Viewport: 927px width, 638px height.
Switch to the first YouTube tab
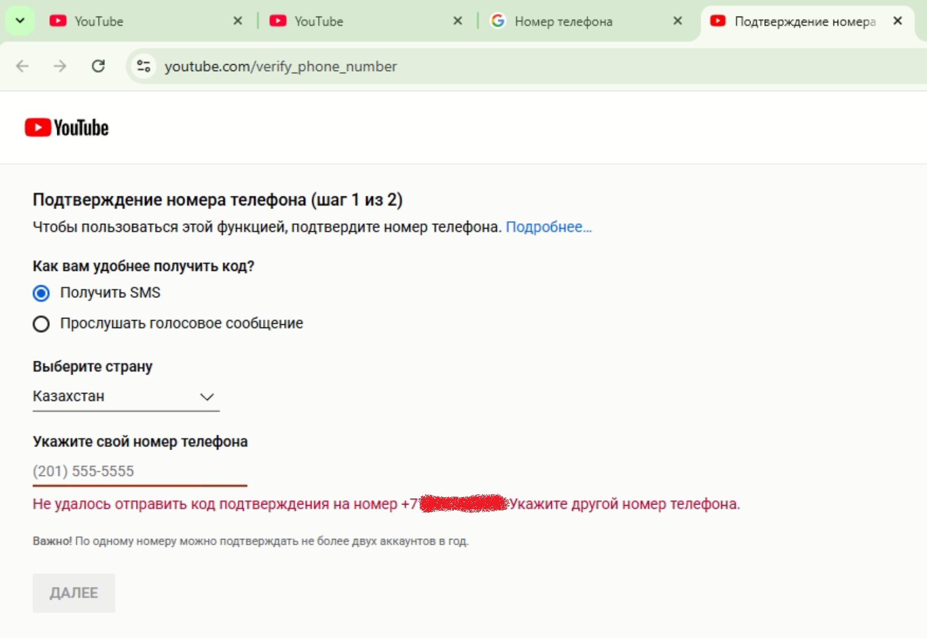[x=146, y=21]
